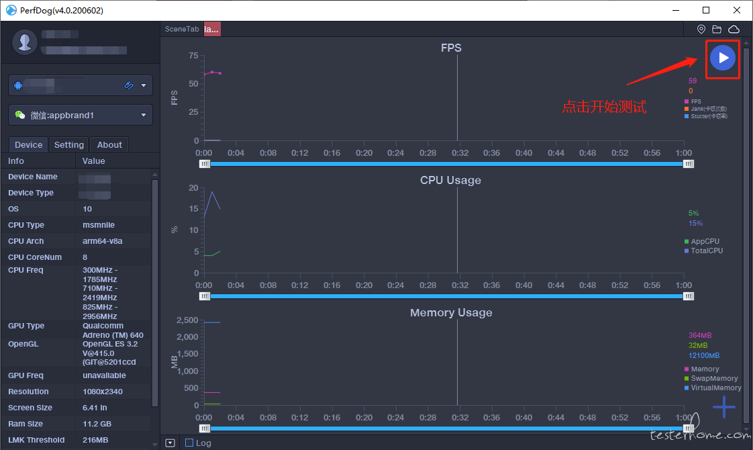Click the device info panel scrollbar

(154, 294)
